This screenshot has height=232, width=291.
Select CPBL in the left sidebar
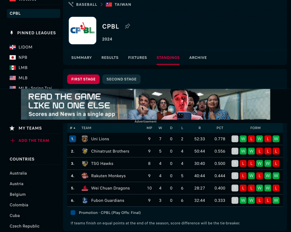pos(34,13)
